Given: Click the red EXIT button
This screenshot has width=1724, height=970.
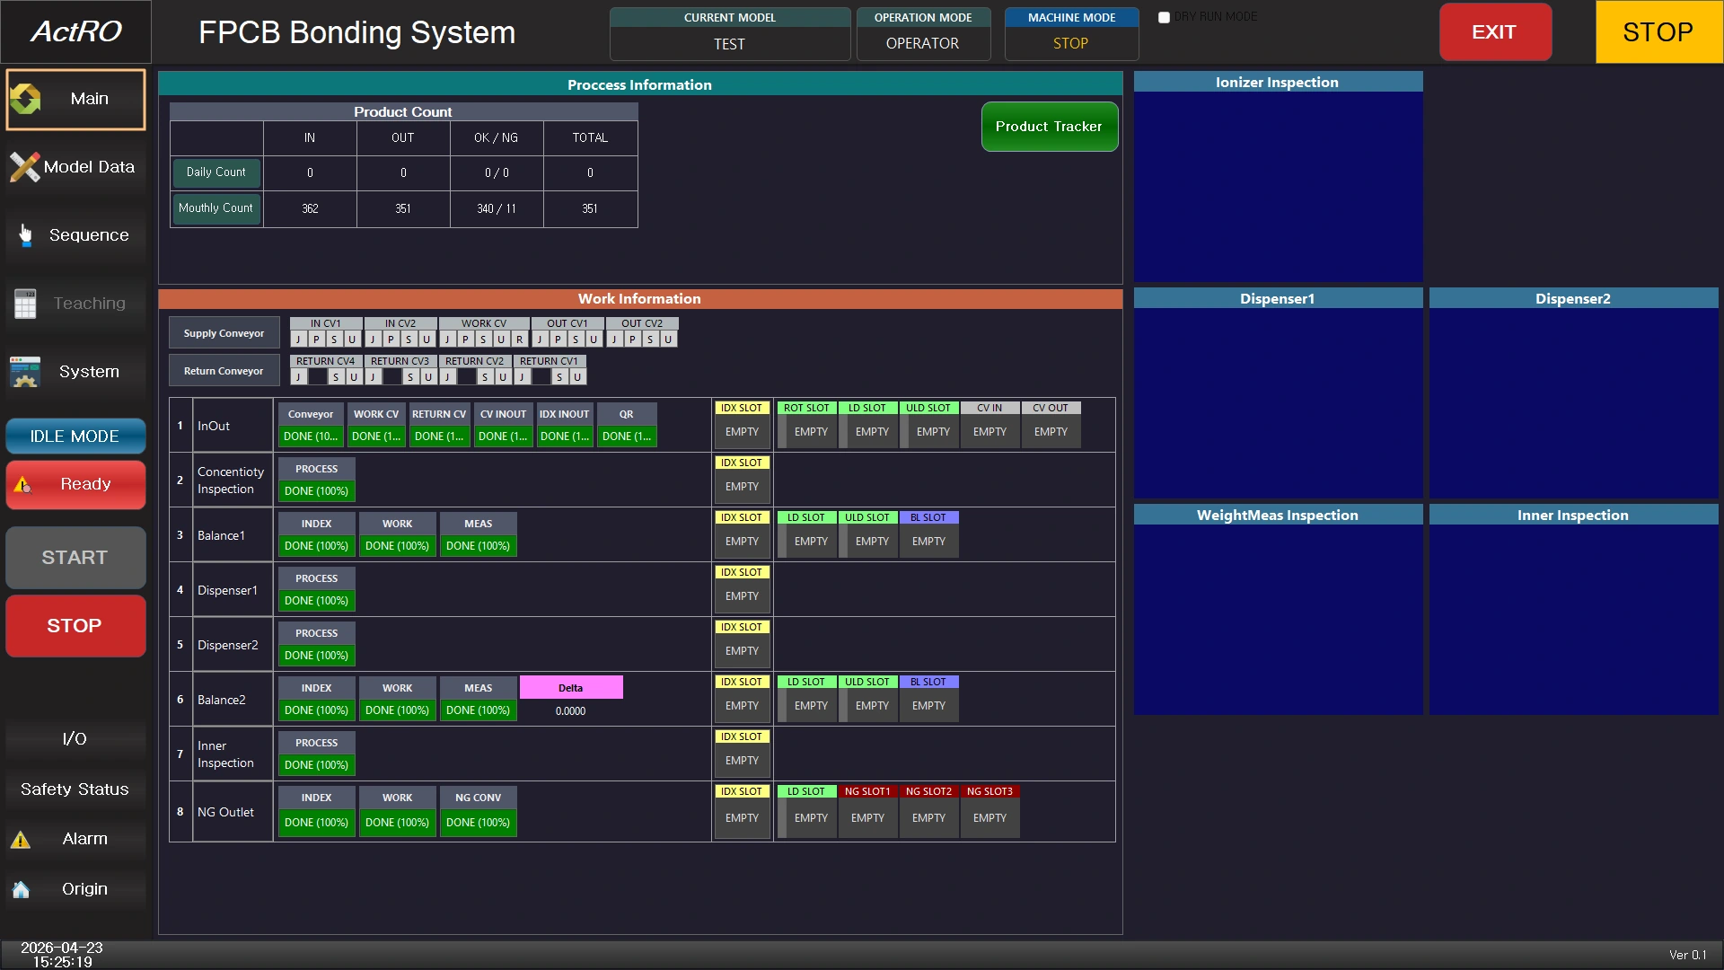Looking at the screenshot, I should coord(1495,32).
